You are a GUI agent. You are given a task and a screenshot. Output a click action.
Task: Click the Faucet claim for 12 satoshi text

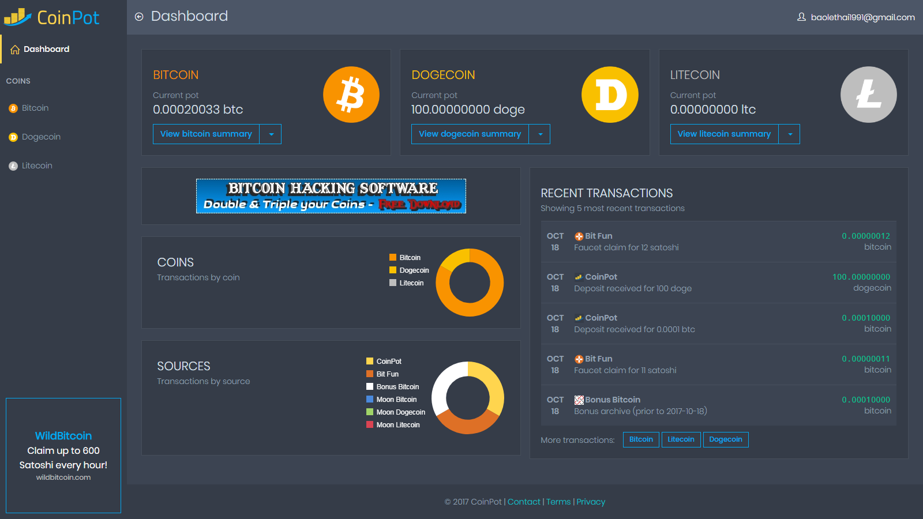click(x=626, y=248)
